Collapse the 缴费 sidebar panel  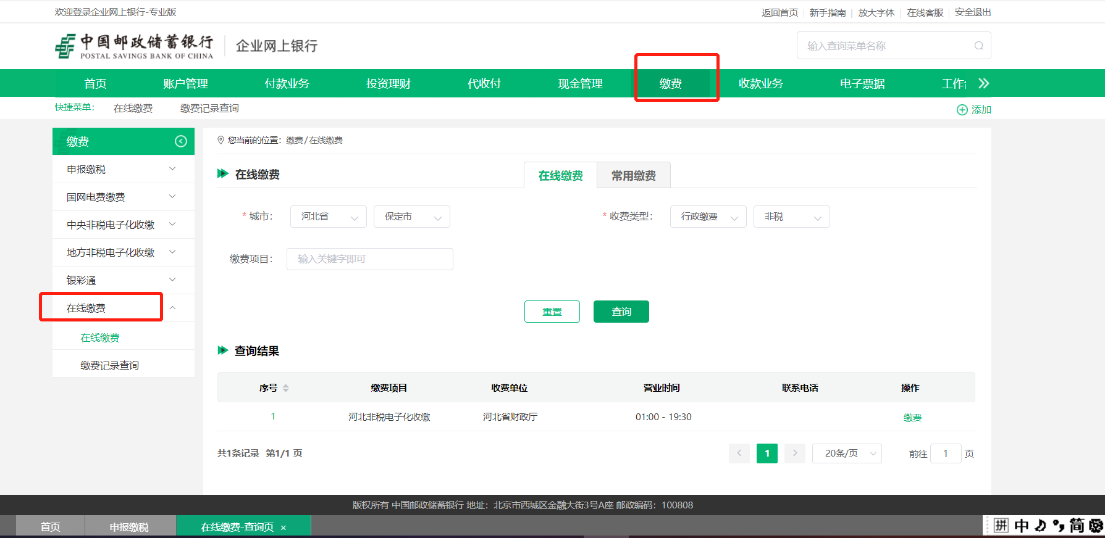click(180, 141)
